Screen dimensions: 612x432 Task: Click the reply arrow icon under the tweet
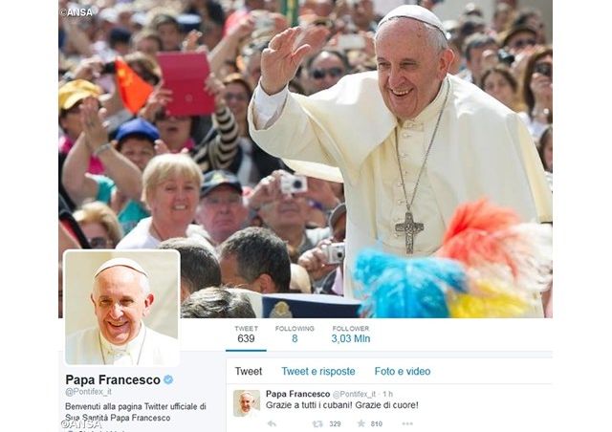point(272,423)
